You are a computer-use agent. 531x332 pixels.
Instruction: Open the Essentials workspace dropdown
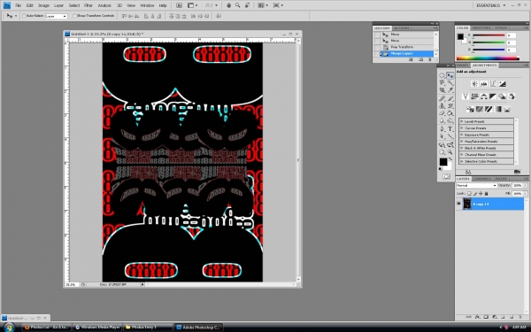point(490,5)
